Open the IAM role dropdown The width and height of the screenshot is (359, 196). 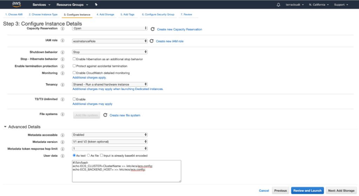point(109,41)
